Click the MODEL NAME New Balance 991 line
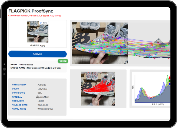 point(36,68)
